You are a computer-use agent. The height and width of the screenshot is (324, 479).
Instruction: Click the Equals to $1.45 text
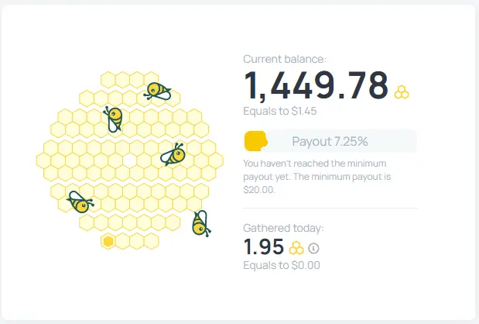click(x=280, y=111)
